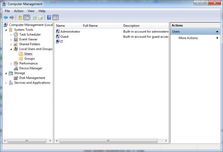
Task: Click the Up one level folder icon
Action: tap(20, 17)
